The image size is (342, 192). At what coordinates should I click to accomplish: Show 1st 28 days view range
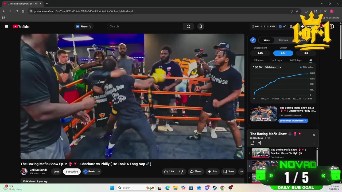coord(296,60)
